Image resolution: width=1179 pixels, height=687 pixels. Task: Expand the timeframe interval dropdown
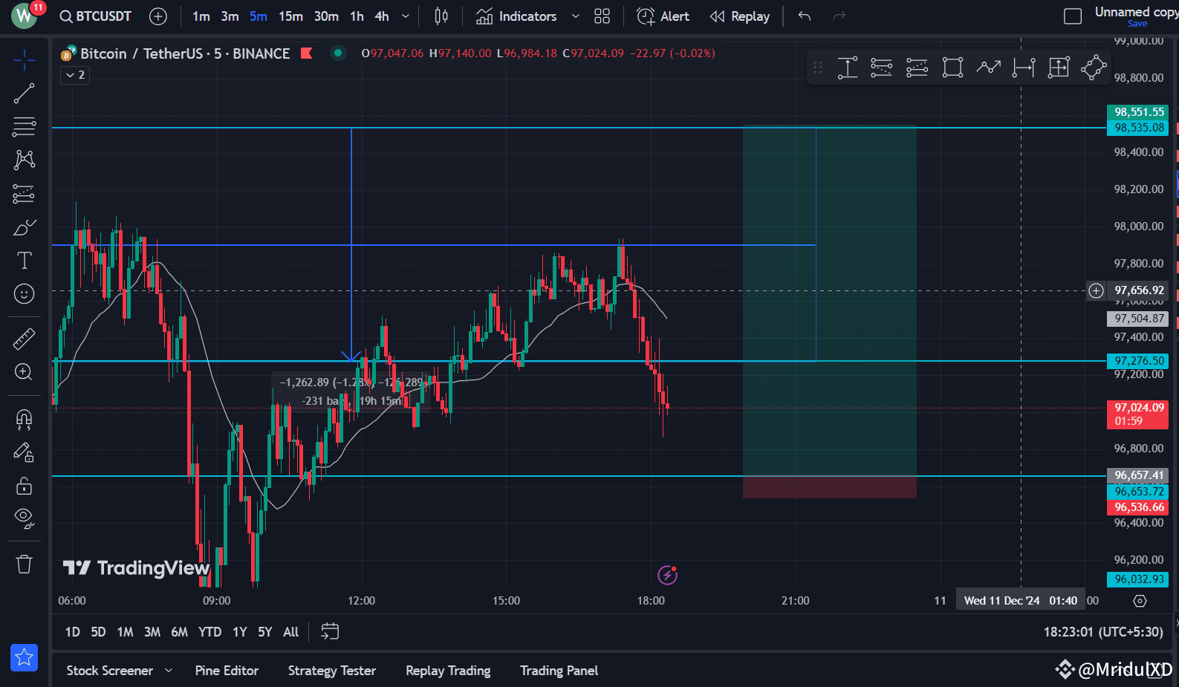pyautogui.click(x=405, y=16)
